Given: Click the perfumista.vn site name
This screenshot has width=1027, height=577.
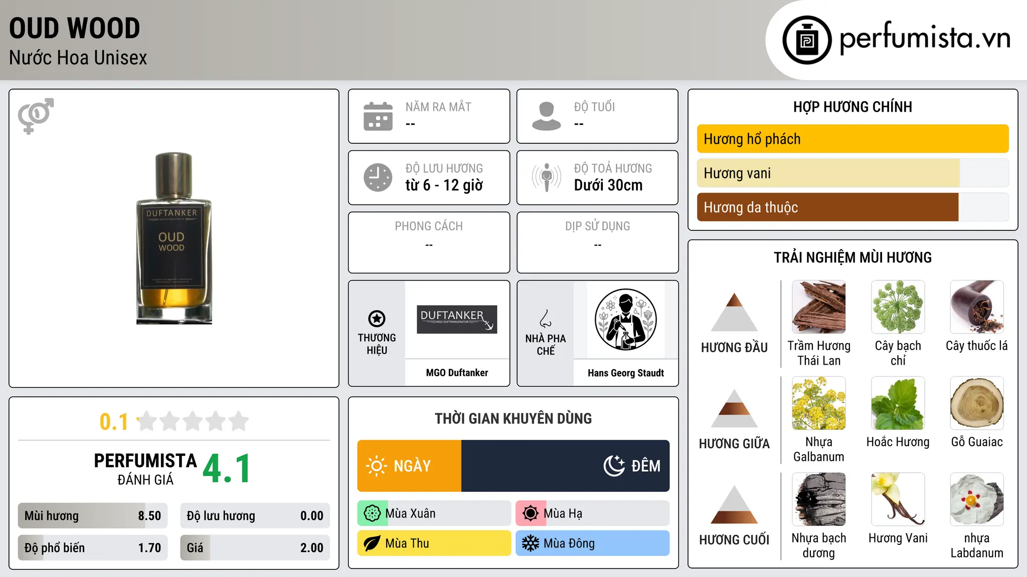Looking at the screenshot, I should pos(925,39).
